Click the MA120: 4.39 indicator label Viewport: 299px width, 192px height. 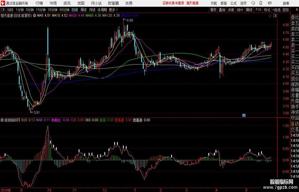click(x=111, y=15)
